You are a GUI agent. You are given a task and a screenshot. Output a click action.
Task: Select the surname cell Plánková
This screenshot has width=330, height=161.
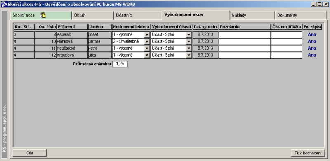point(72,42)
